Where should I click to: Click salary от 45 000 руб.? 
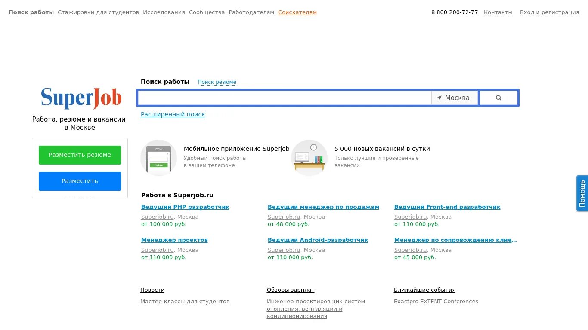coord(415,257)
